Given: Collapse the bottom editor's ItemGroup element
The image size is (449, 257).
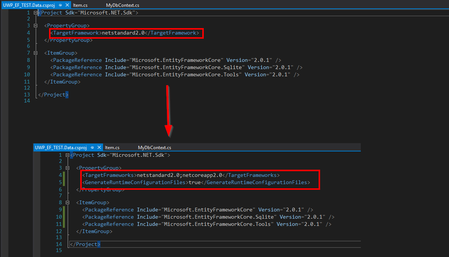Looking at the screenshot, I should pos(67,202).
